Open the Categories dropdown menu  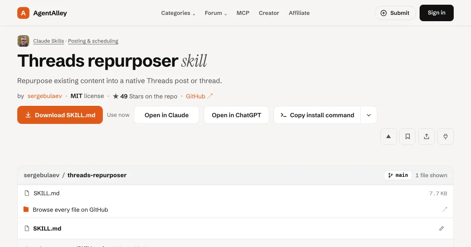click(178, 13)
